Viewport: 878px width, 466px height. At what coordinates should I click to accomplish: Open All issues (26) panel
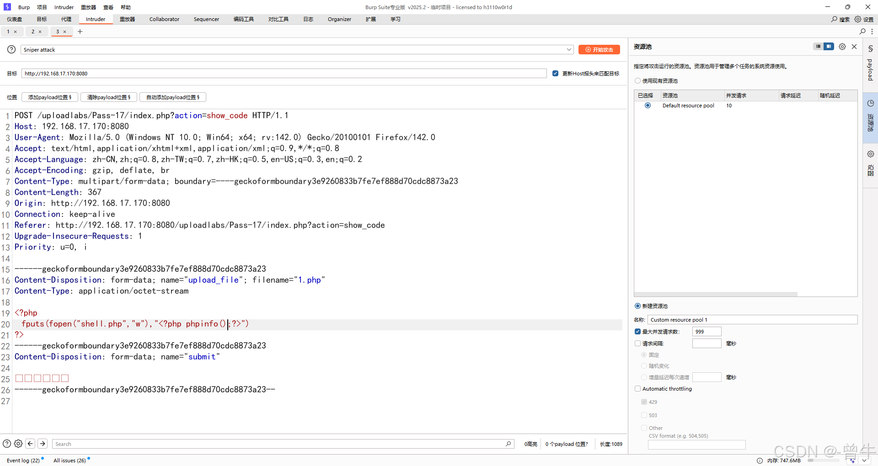click(70, 461)
